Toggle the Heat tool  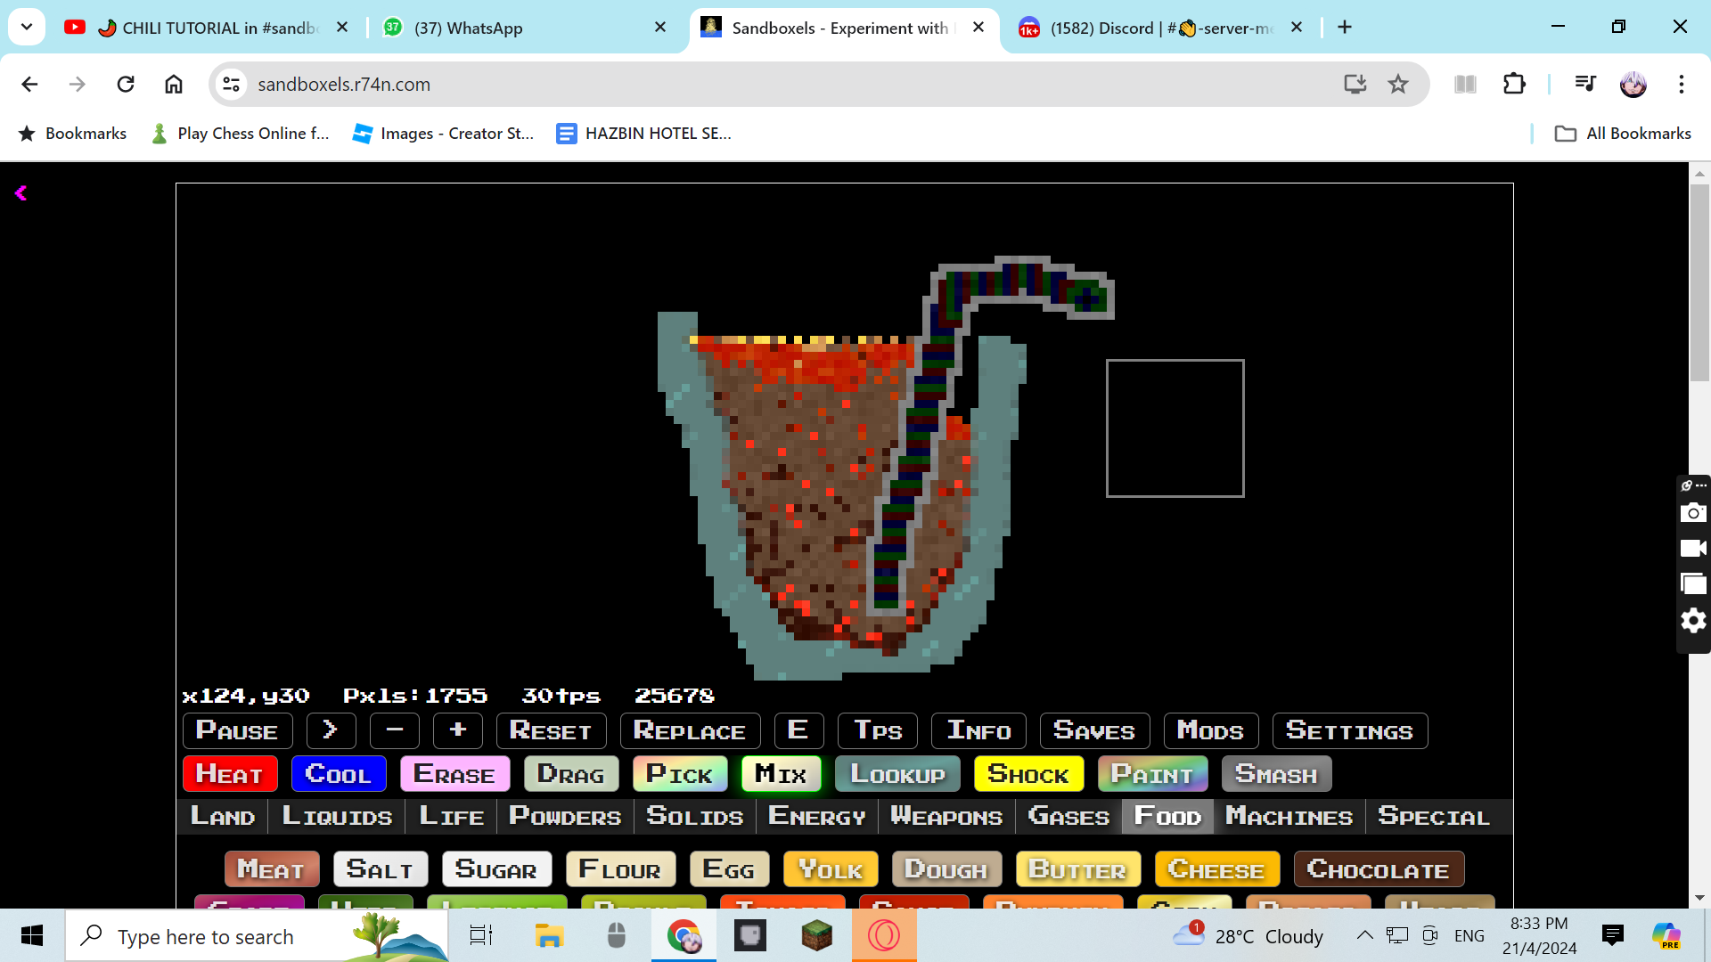(230, 774)
